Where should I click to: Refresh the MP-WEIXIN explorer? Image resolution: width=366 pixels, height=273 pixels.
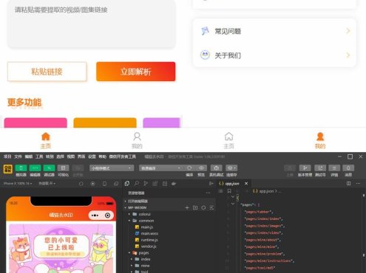click(x=203, y=208)
